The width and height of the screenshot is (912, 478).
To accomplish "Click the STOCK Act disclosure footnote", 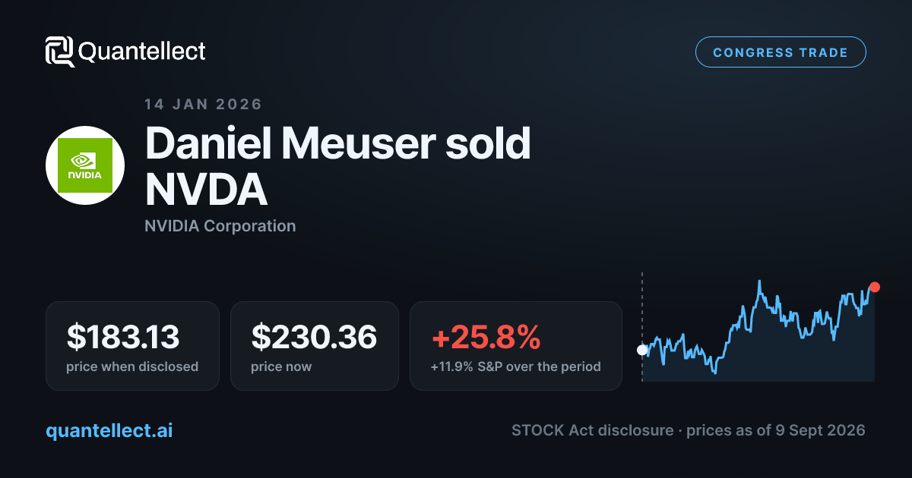I will coord(689,430).
